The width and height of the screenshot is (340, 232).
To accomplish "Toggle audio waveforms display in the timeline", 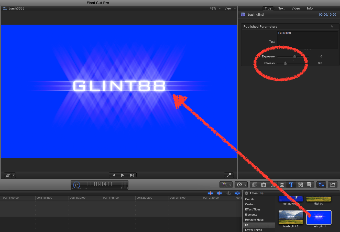I will point(219,193).
